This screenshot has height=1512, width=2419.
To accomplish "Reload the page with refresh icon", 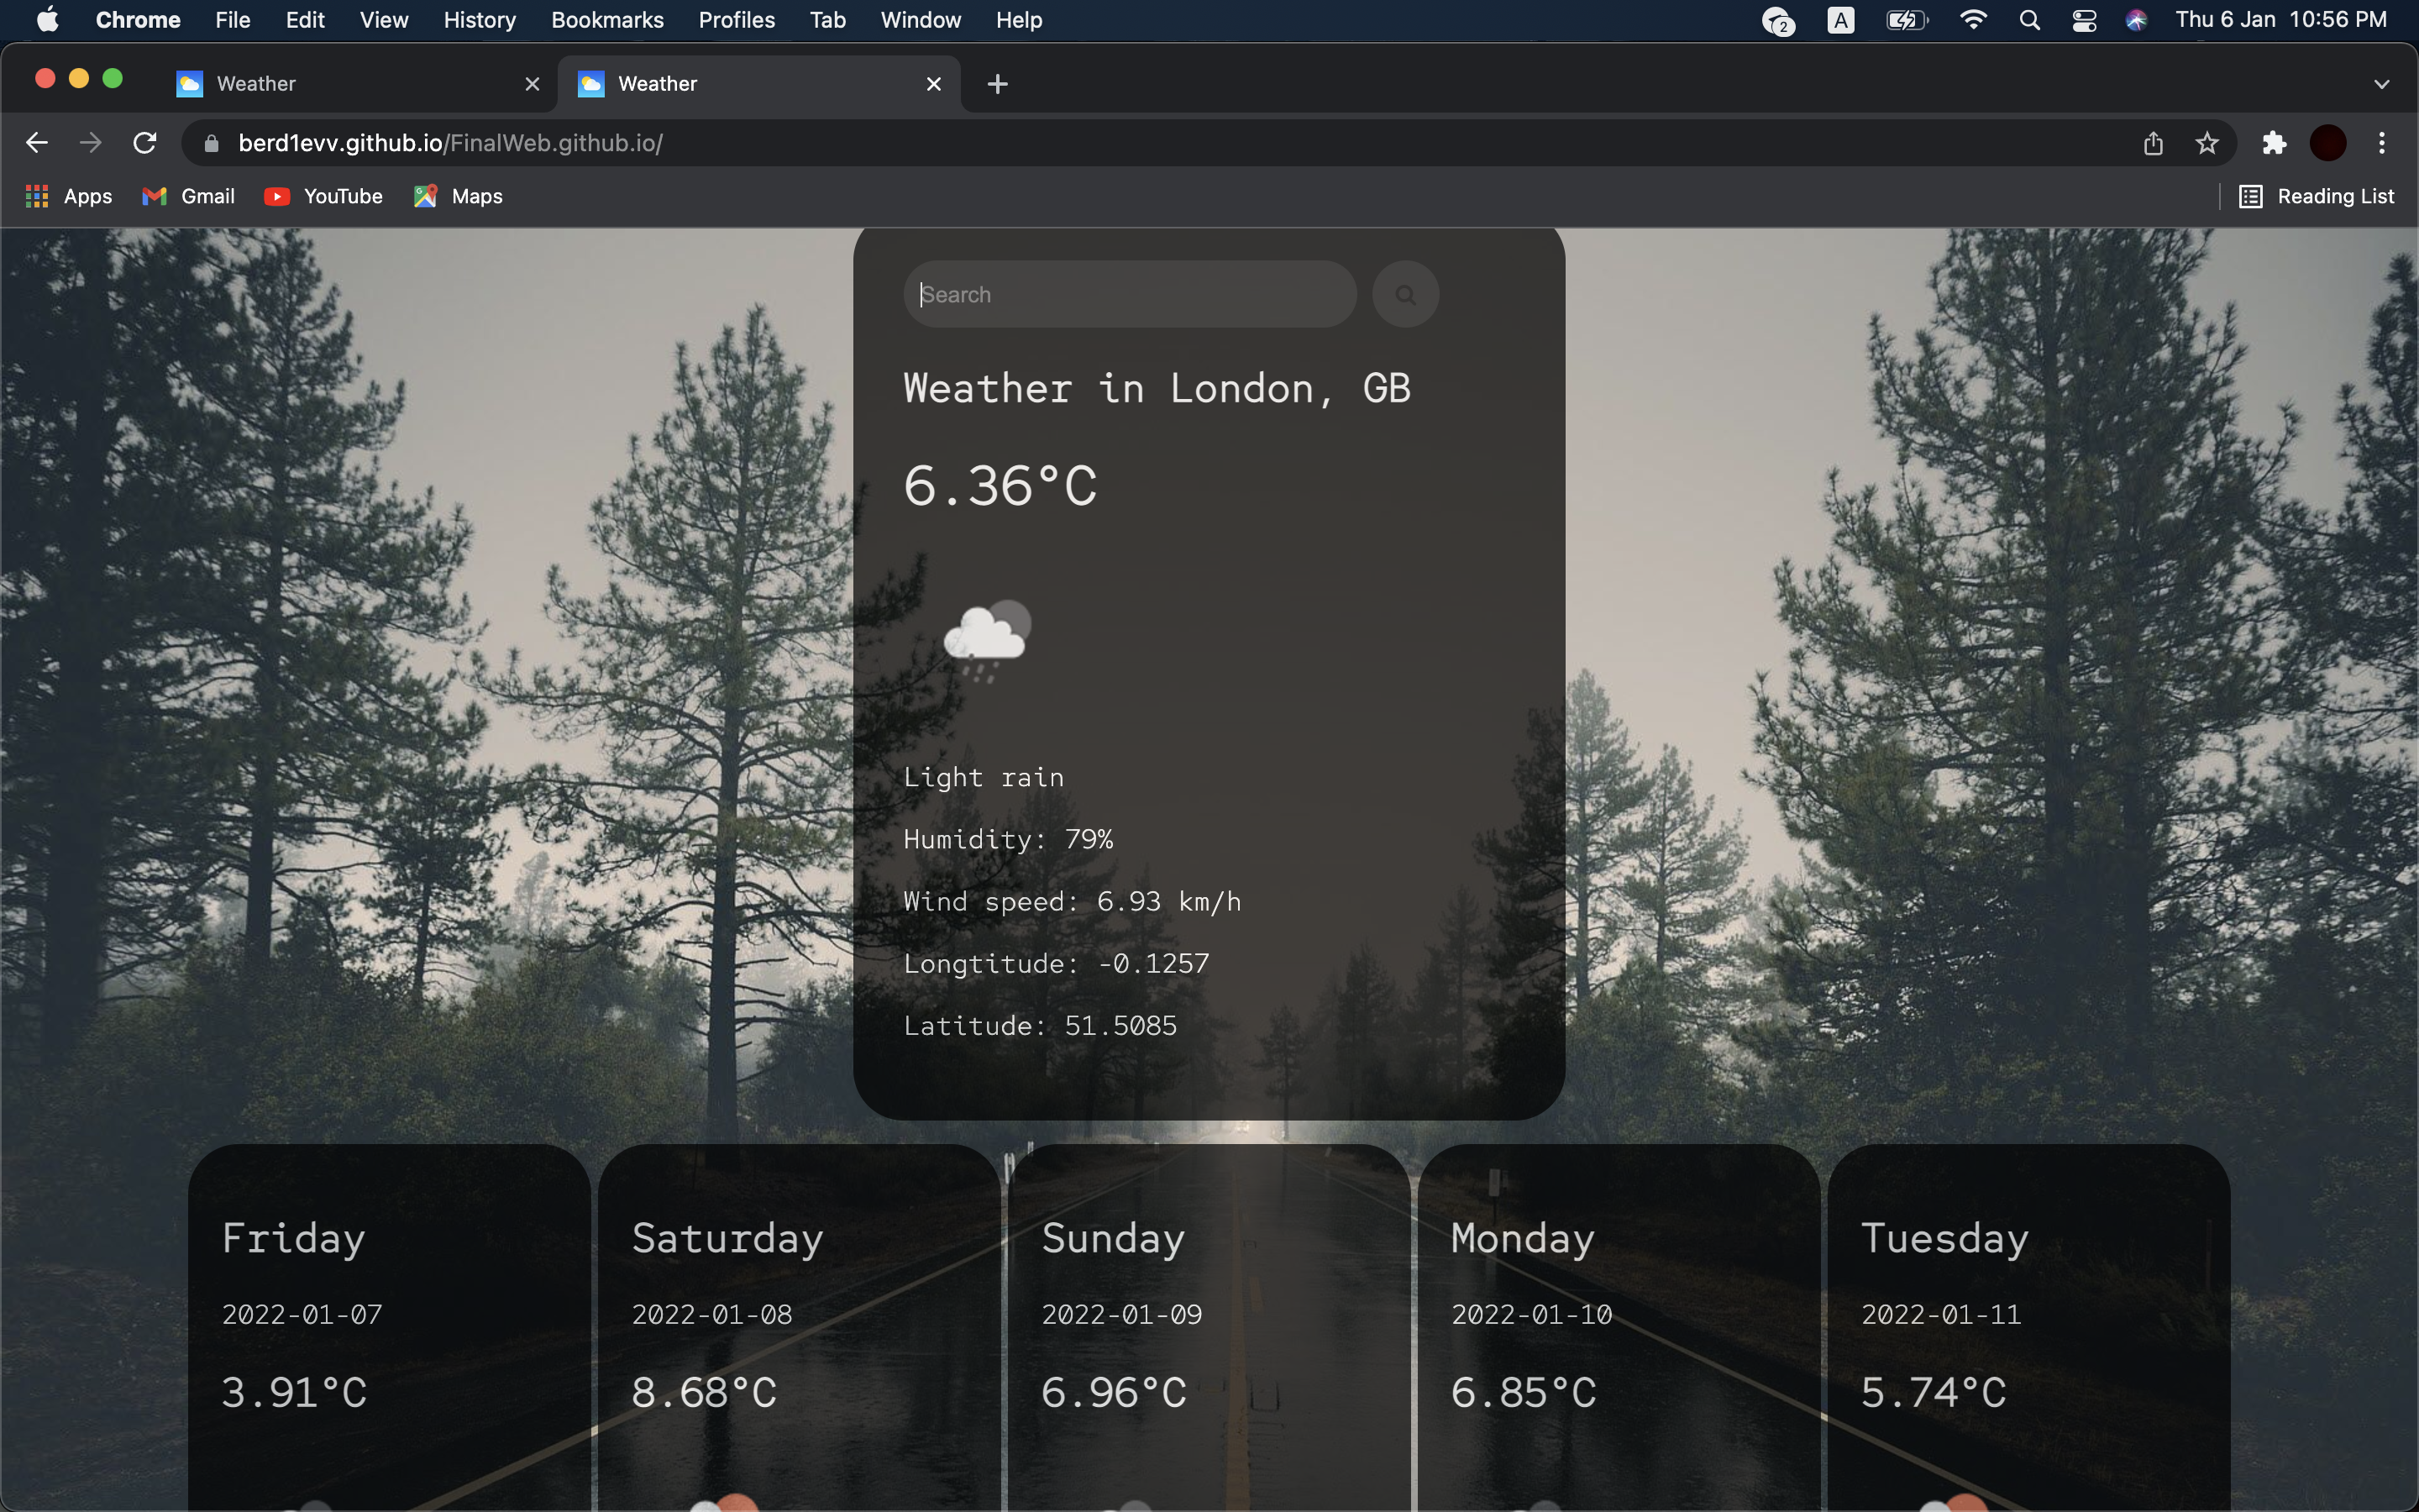I will pos(145,143).
